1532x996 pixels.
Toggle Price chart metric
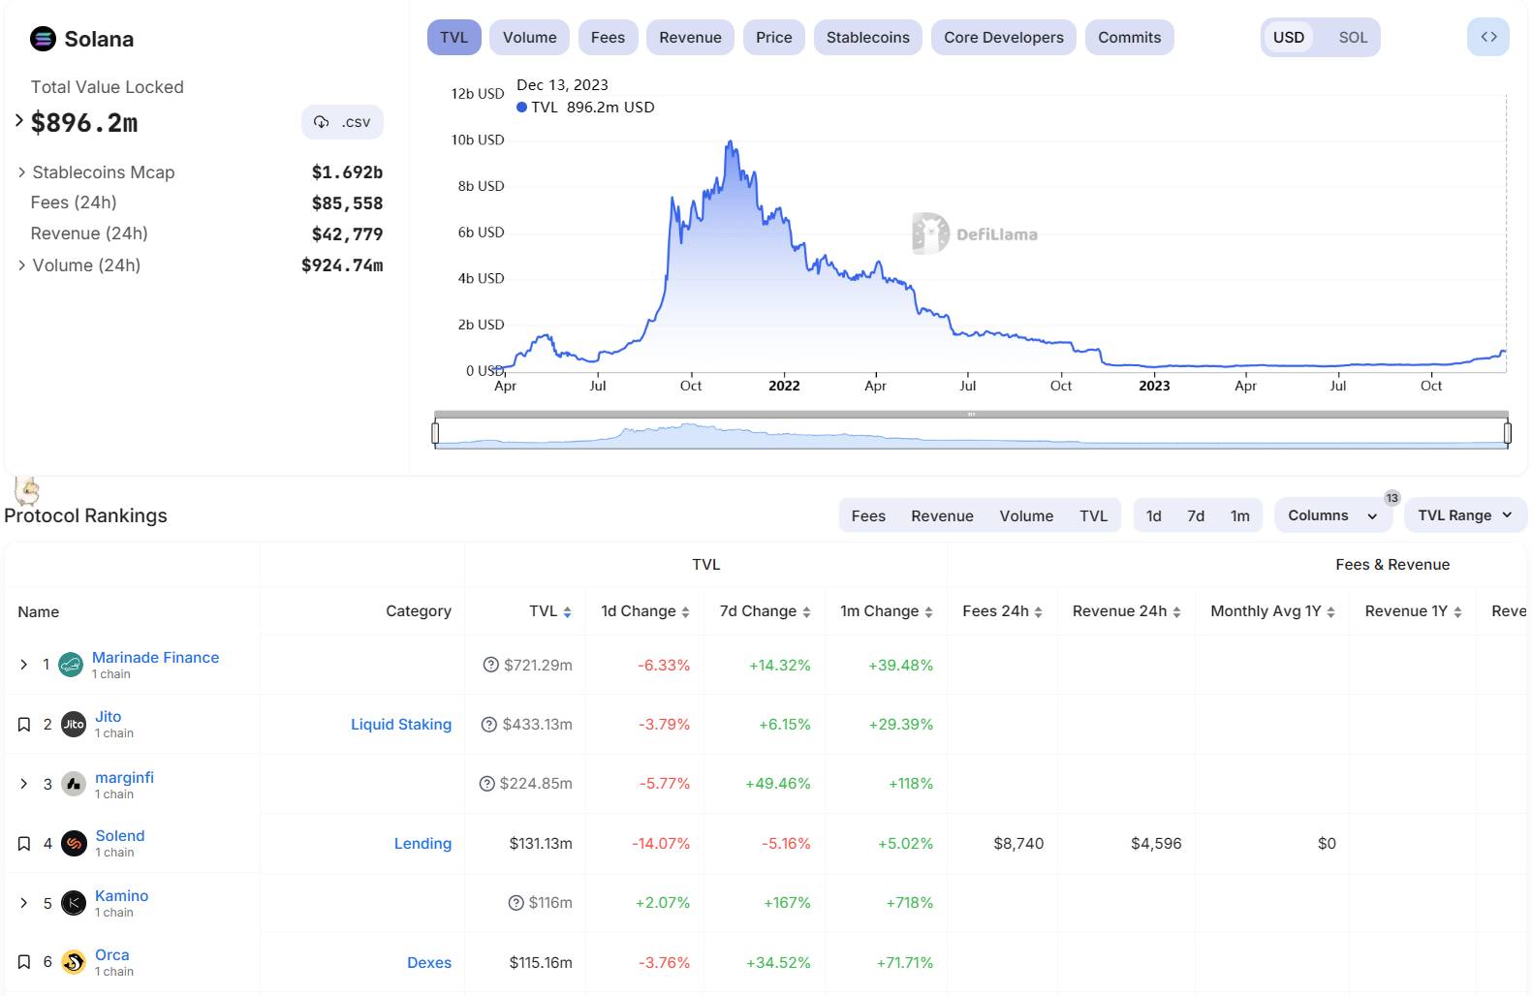point(773,37)
